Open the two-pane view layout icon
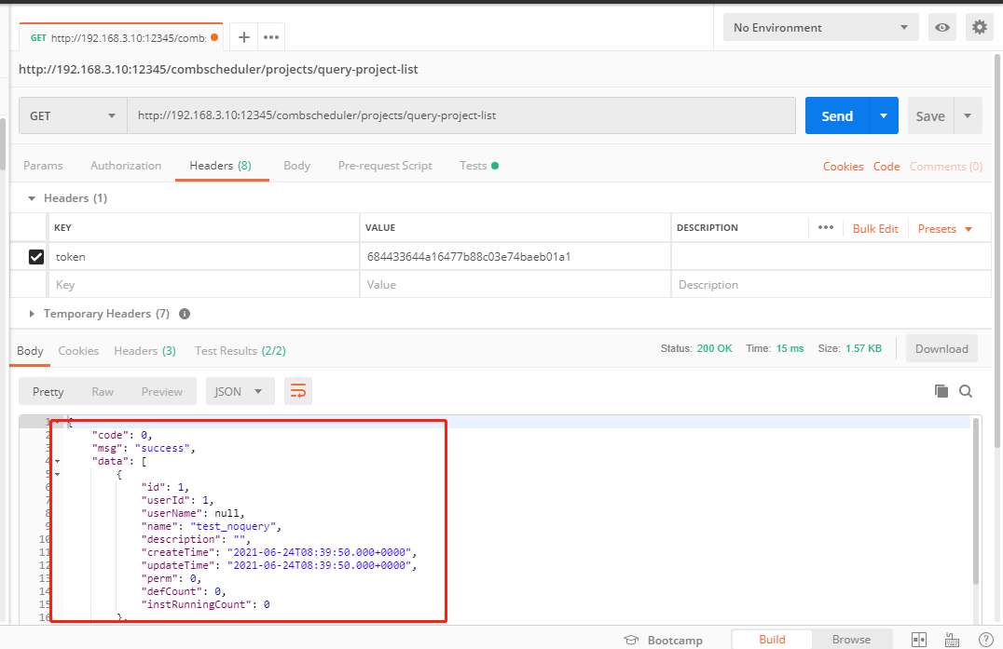 pyautogui.click(x=919, y=640)
